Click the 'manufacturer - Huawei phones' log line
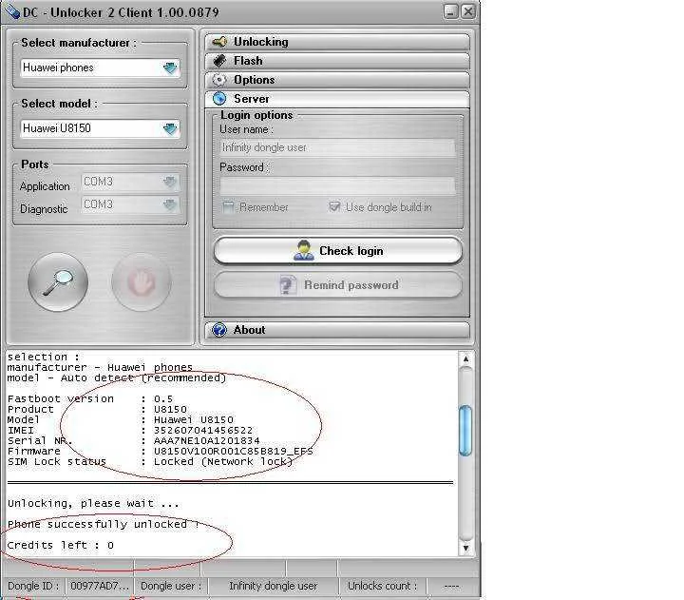Viewport: 684px width, 600px height. pyautogui.click(x=100, y=367)
